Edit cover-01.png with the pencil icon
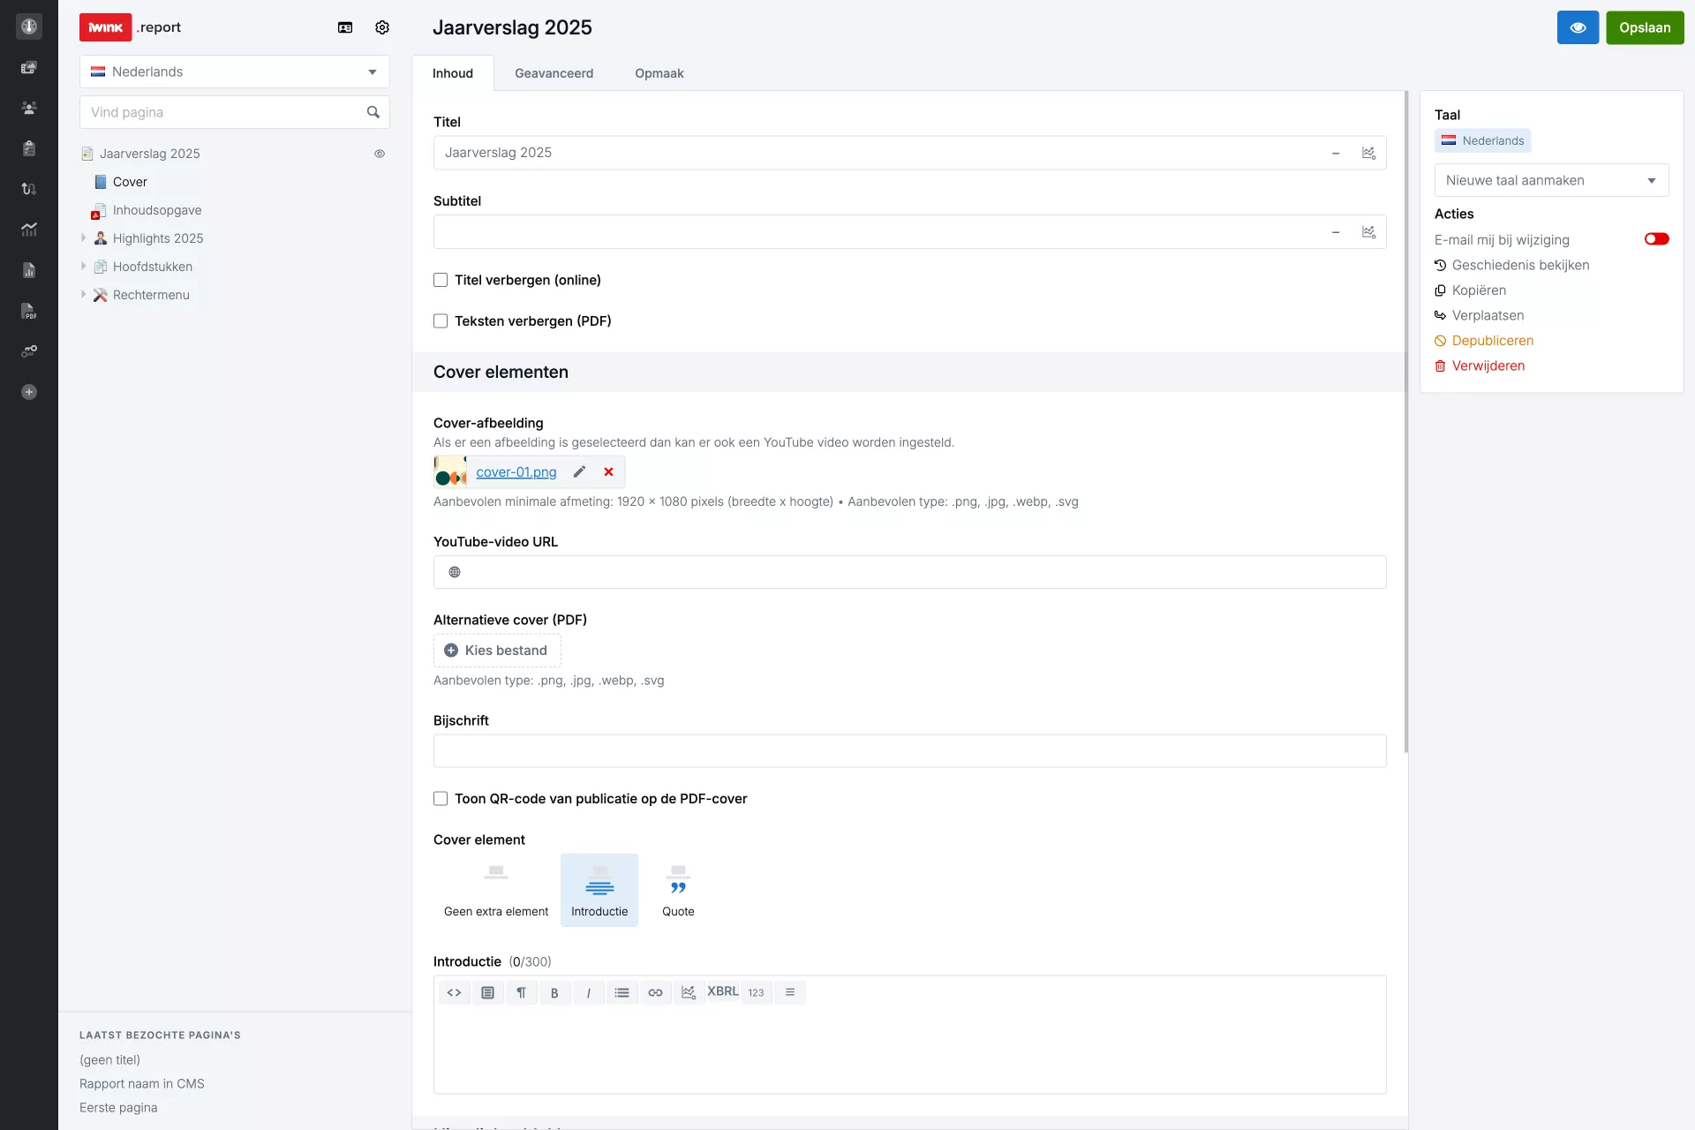The width and height of the screenshot is (1695, 1130). [x=579, y=472]
